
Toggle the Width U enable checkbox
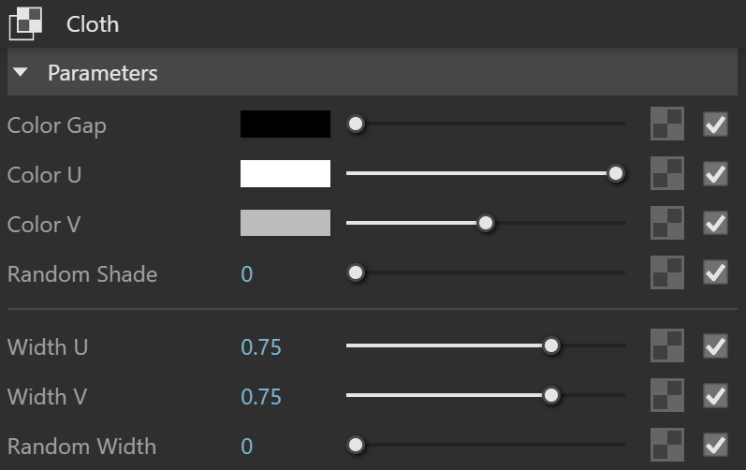tap(715, 345)
